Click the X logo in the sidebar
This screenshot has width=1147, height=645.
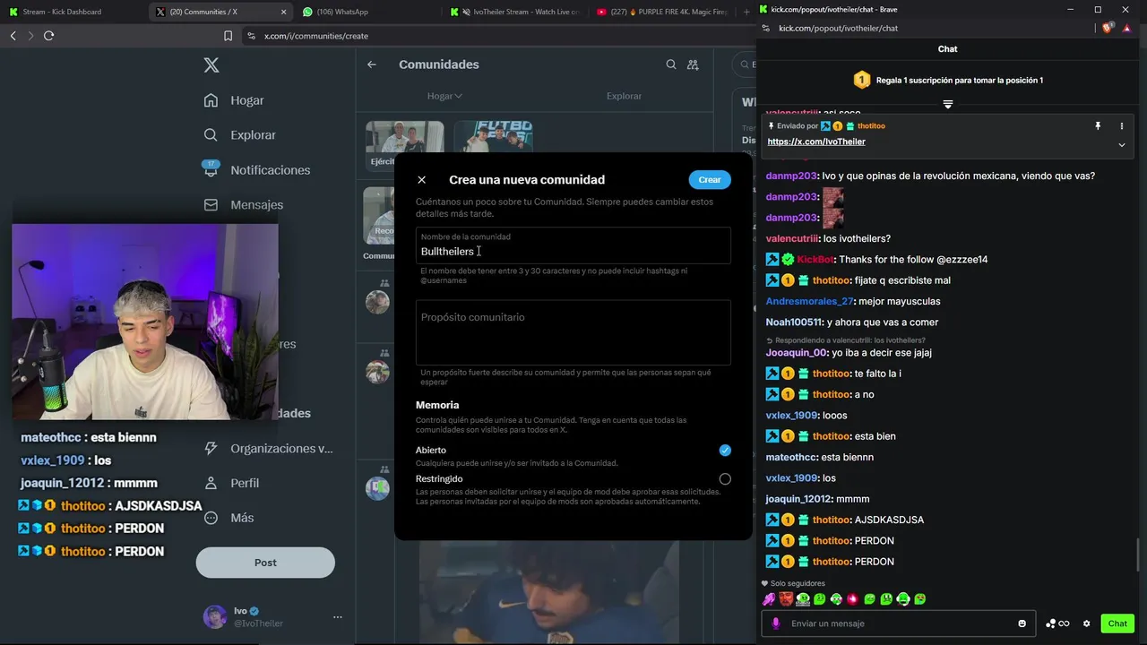[x=211, y=64]
